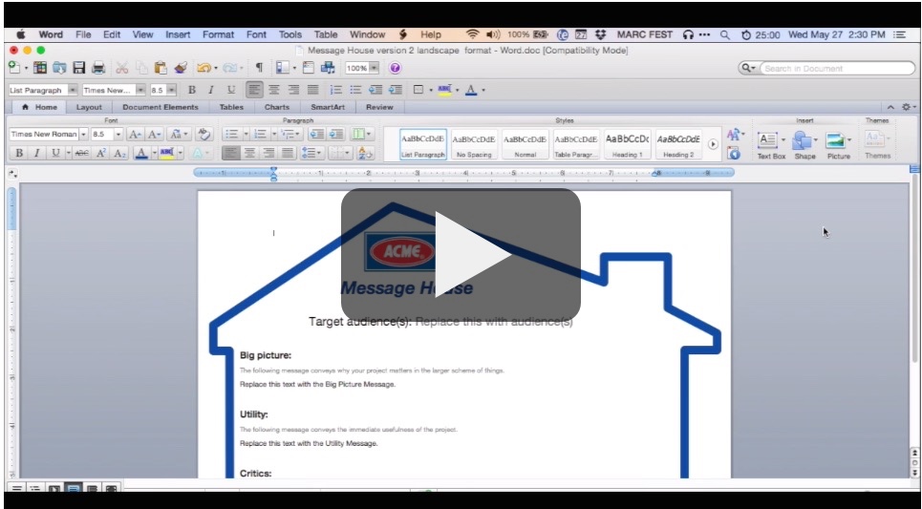Toggle Bold in the formatting toolbar above tabs
Viewport: 922px width, 509px height.
[192, 90]
